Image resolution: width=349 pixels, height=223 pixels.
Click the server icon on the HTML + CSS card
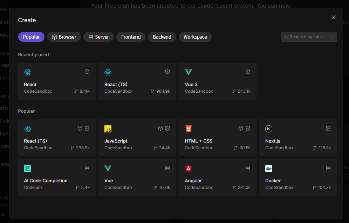(x=248, y=128)
